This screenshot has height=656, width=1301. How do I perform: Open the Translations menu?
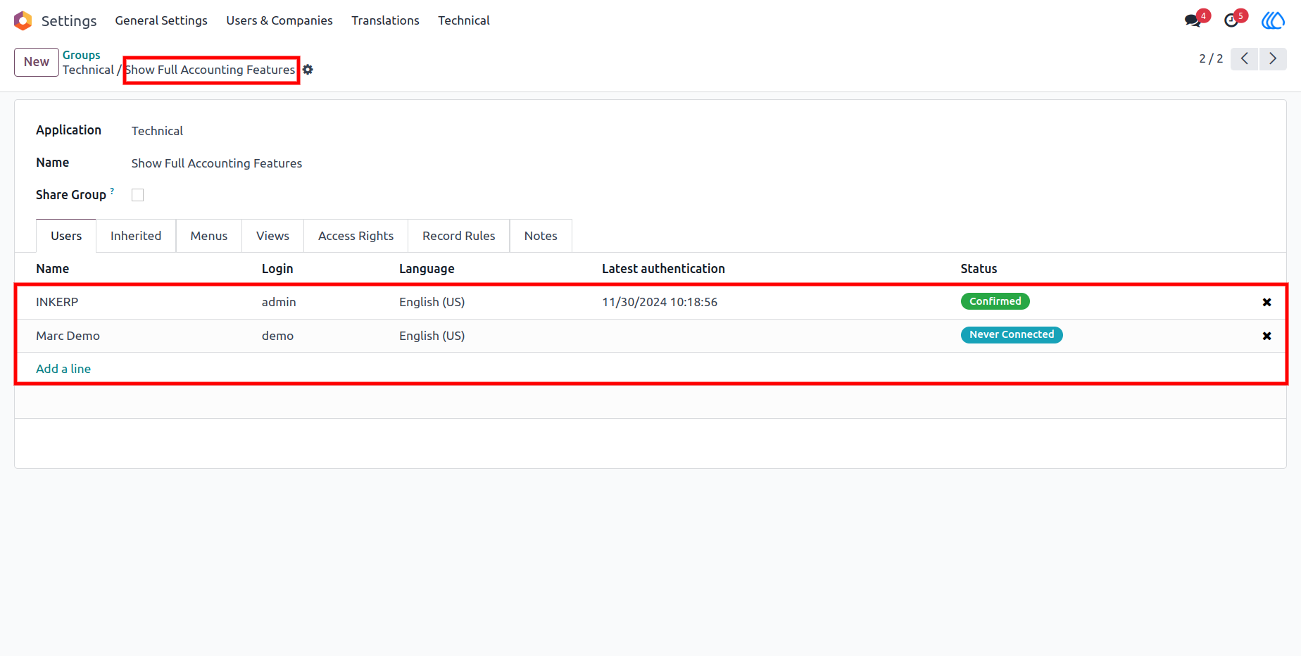click(385, 20)
